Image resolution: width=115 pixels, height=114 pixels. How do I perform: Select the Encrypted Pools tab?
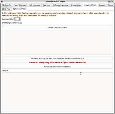click(90, 5)
